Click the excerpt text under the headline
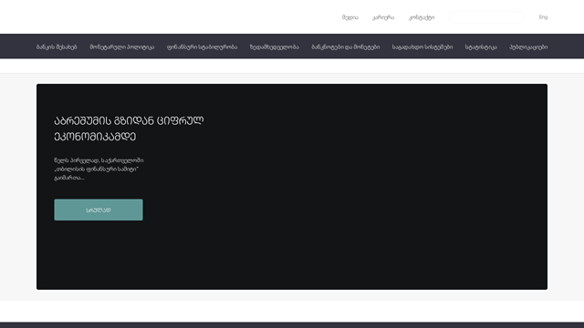Screen dimensions: 584x328 (x=99, y=169)
